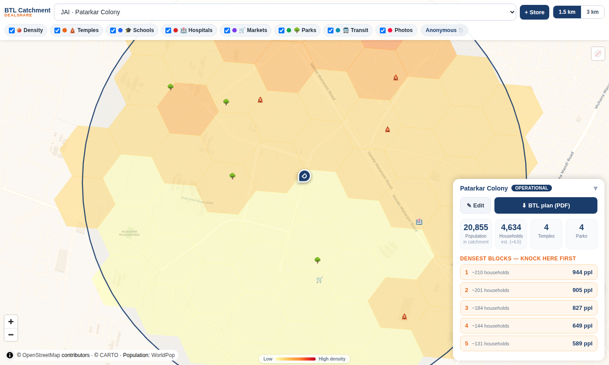This screenshot has height=365, width=609.
Task: Click the BTL Catchment DealShare logo
Action: (x=27, y=12)
